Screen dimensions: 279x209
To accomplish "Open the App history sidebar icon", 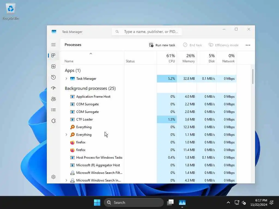I will (x=53, y=77).
